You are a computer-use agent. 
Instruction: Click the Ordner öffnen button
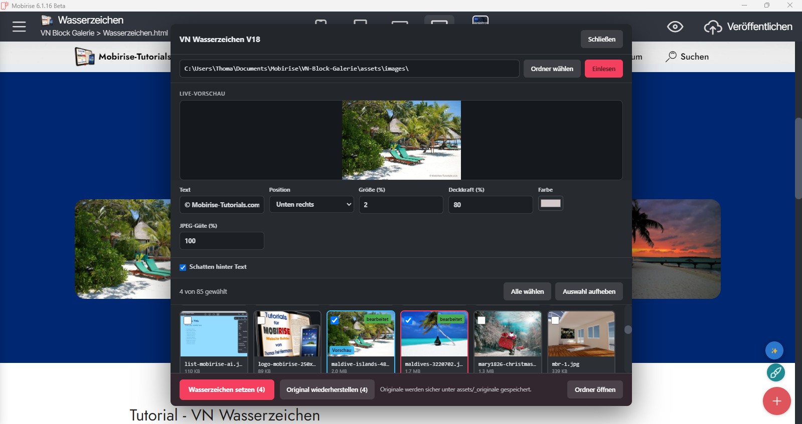click(595, 389)
